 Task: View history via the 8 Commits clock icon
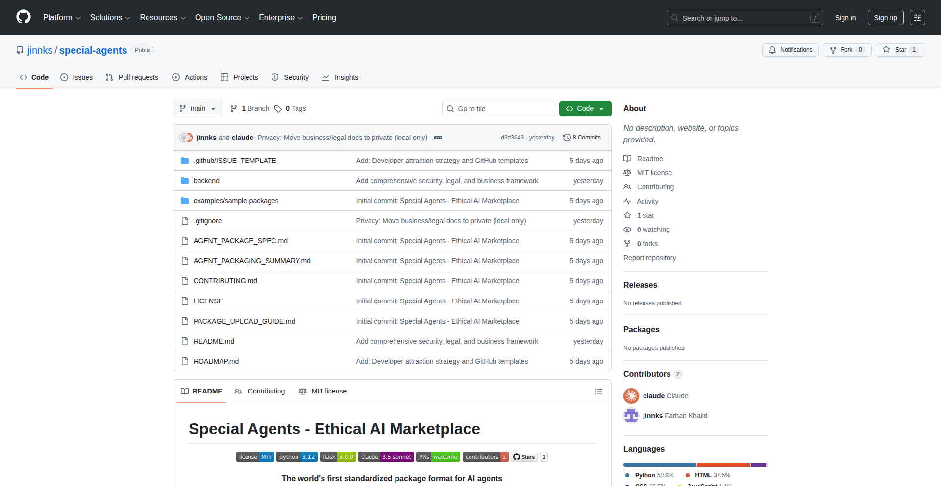pyautogui.click(x=568, y=138)
